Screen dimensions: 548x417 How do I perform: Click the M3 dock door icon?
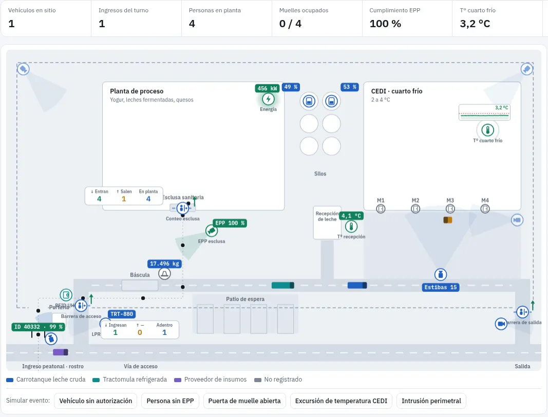pyautogui.click(x=450, y=209)
